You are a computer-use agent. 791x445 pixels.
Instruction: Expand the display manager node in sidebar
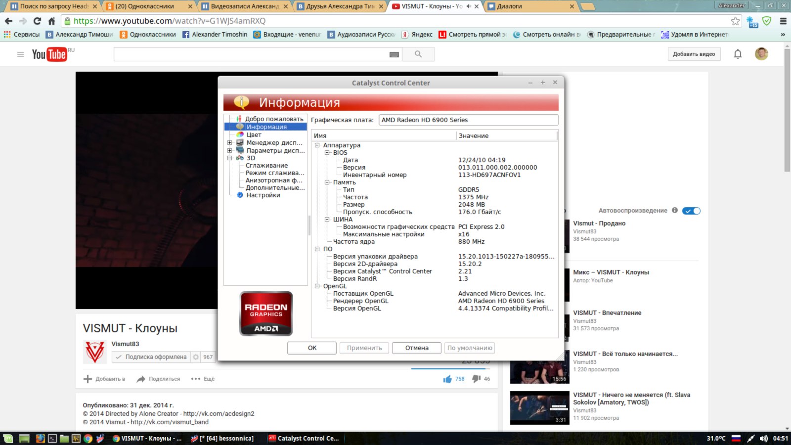pos(229,143)
